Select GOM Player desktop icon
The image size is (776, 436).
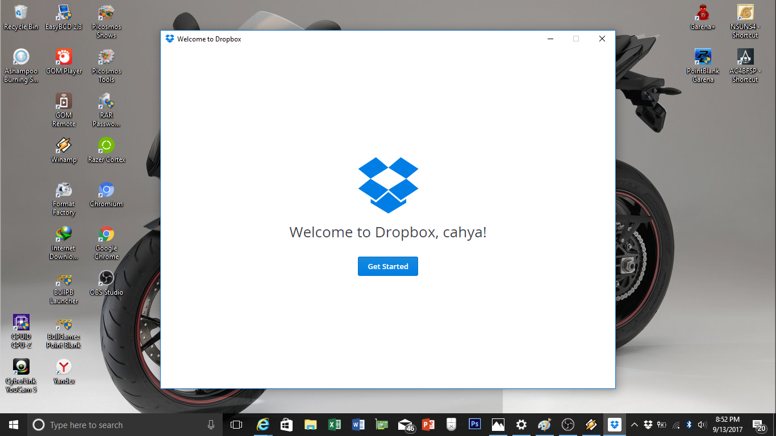point(64,61)
